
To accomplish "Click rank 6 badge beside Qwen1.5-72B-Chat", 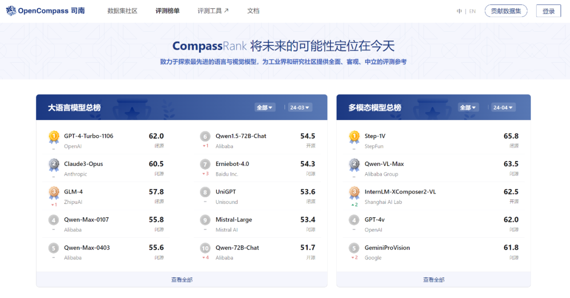I will point(205,136).
